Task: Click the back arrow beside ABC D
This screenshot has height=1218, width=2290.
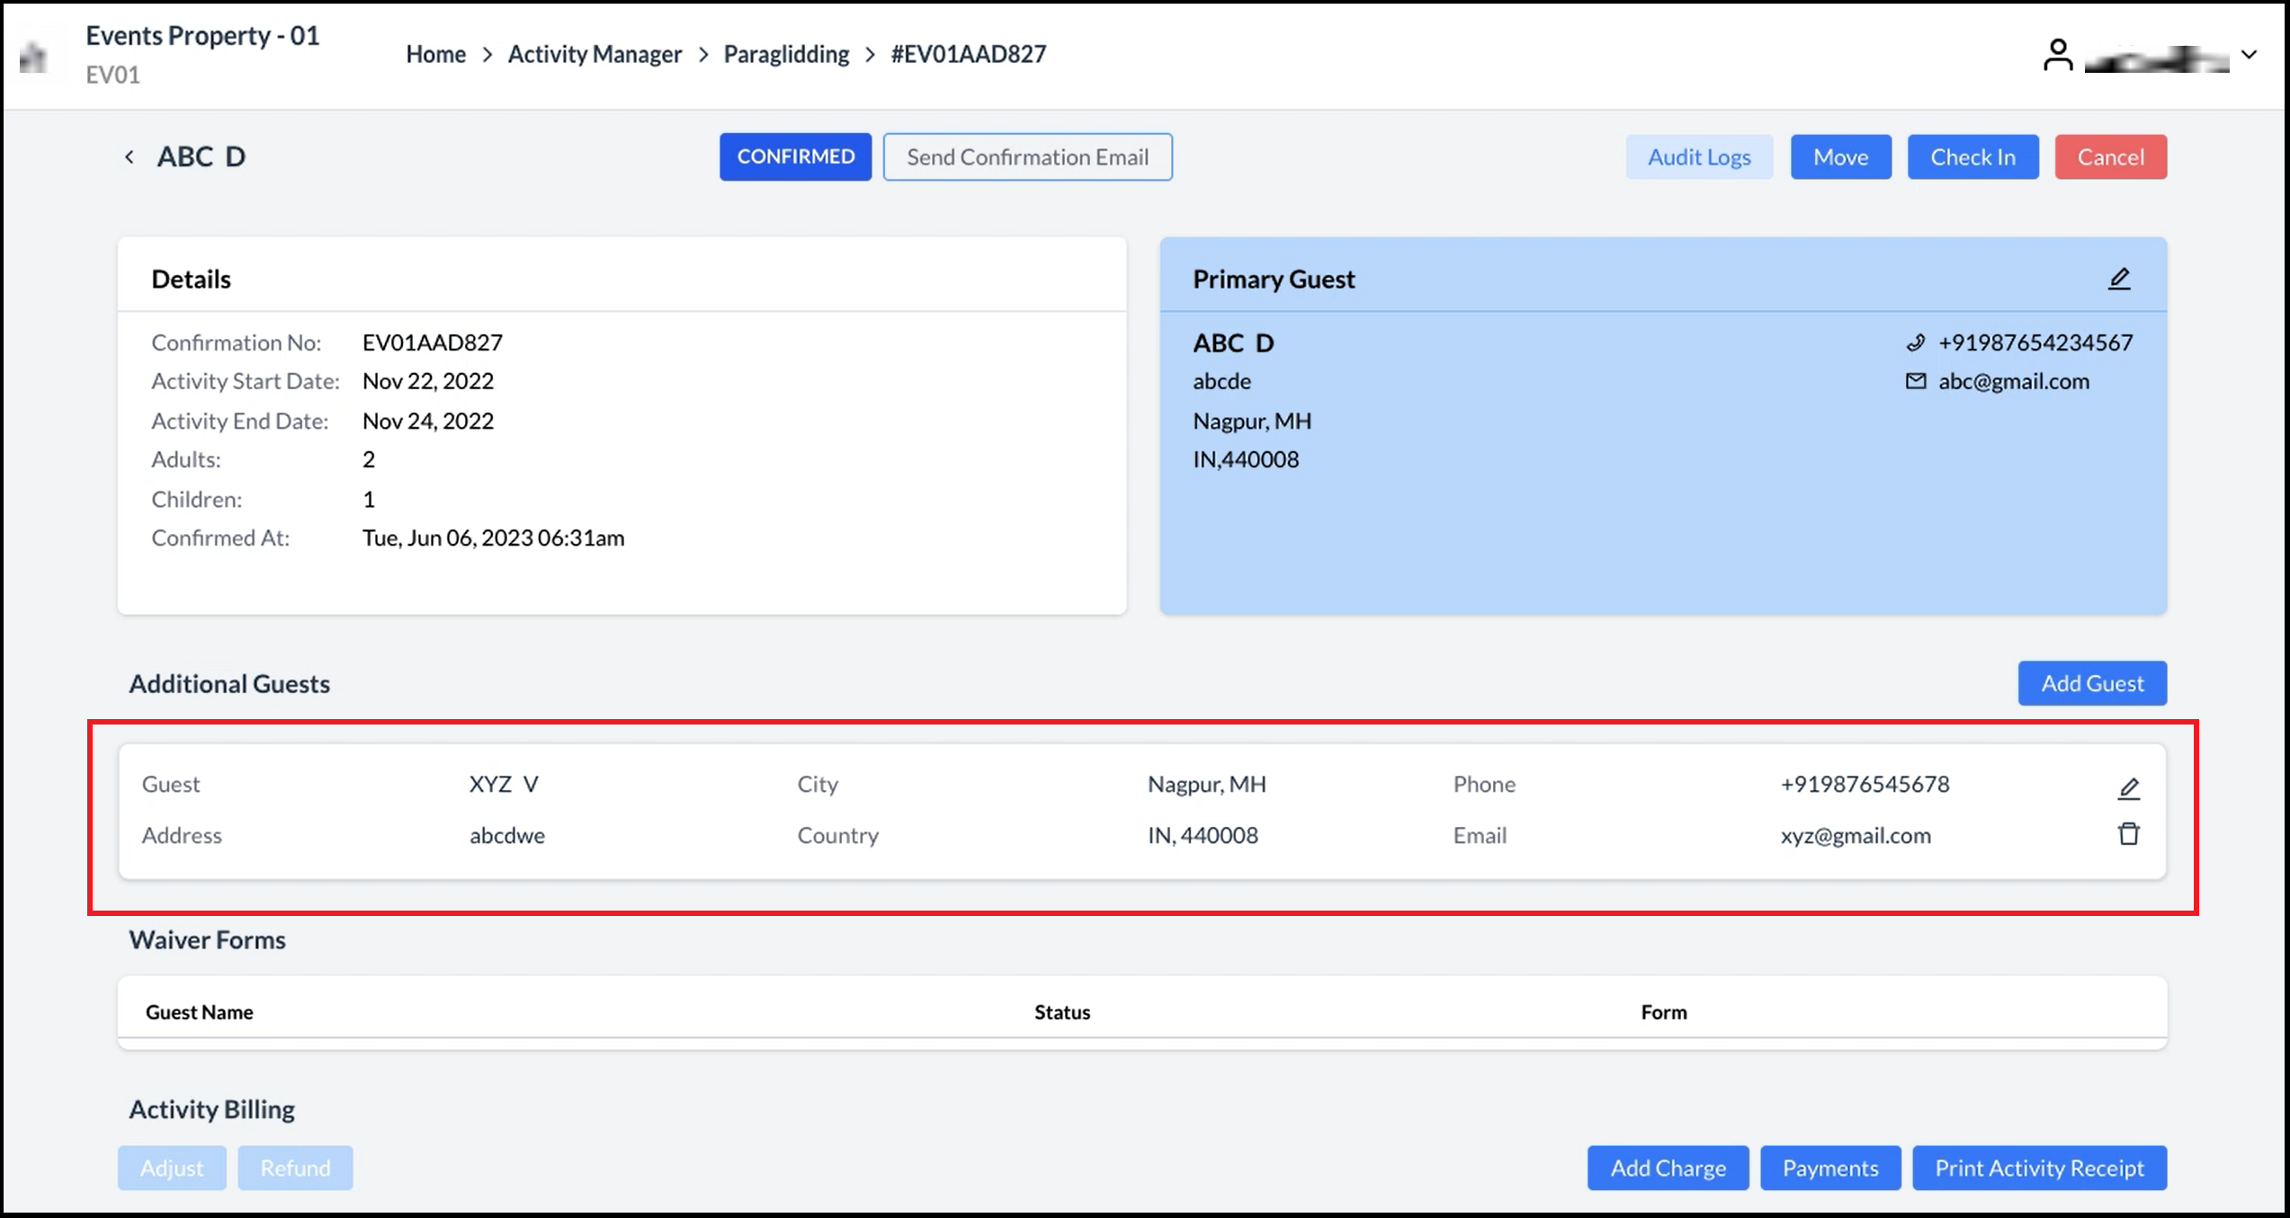Action: pyautogui.click(x=130, y=157)
